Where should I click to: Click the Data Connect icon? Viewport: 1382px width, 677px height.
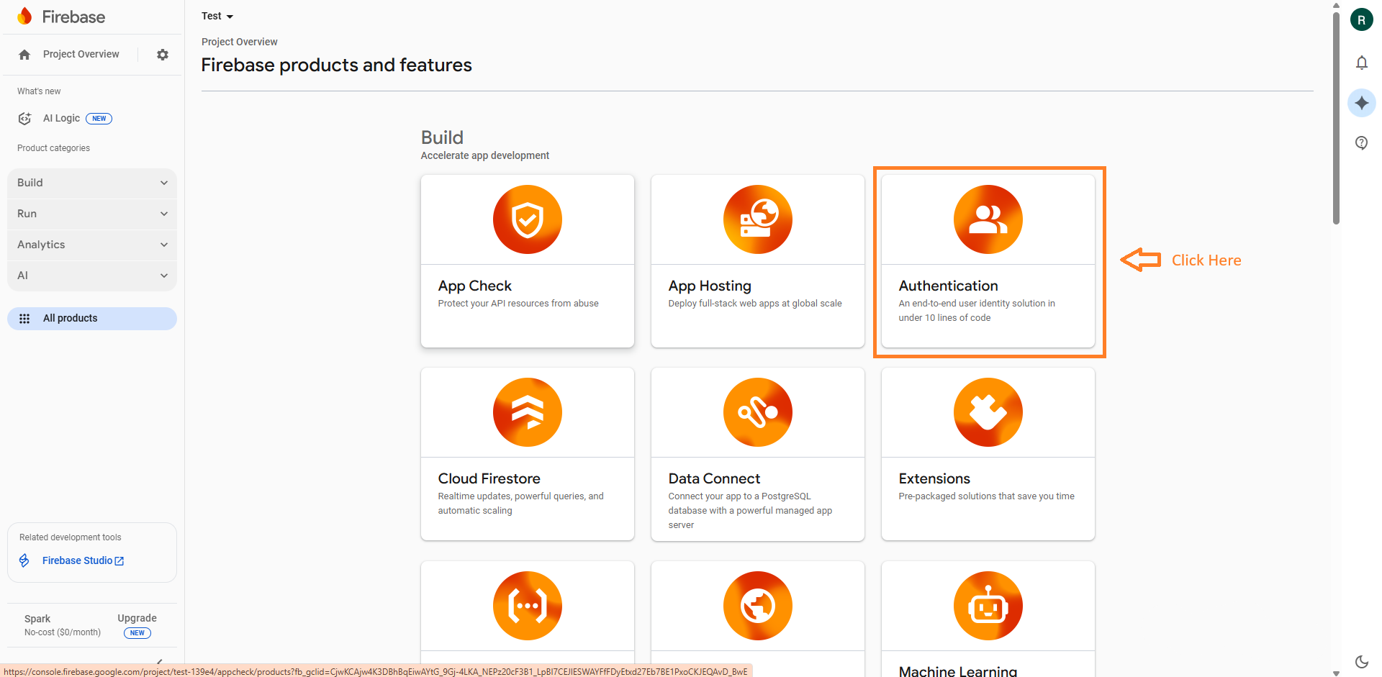[758, 412]
